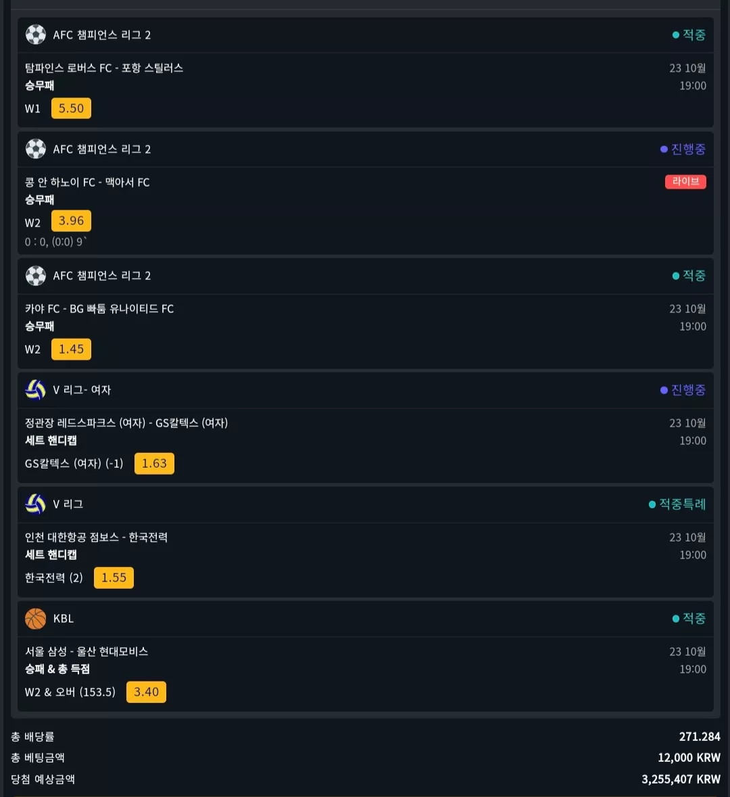The width and height of the screenshot is (730, 797).
Task: Open 정관장 레드스파크스 - GS칼텍스 match
Action: point(126,423)
